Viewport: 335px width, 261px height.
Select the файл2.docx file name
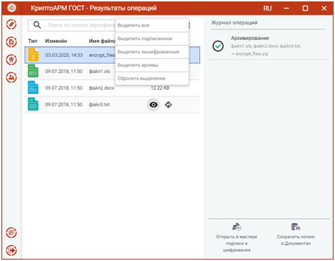click(x=101, y=88)
